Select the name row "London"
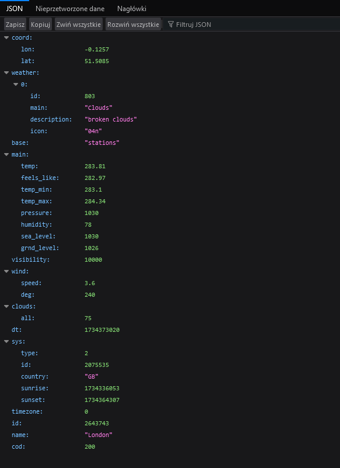The height and width of the screenshot is (468, 340). (x=170, y=435)
